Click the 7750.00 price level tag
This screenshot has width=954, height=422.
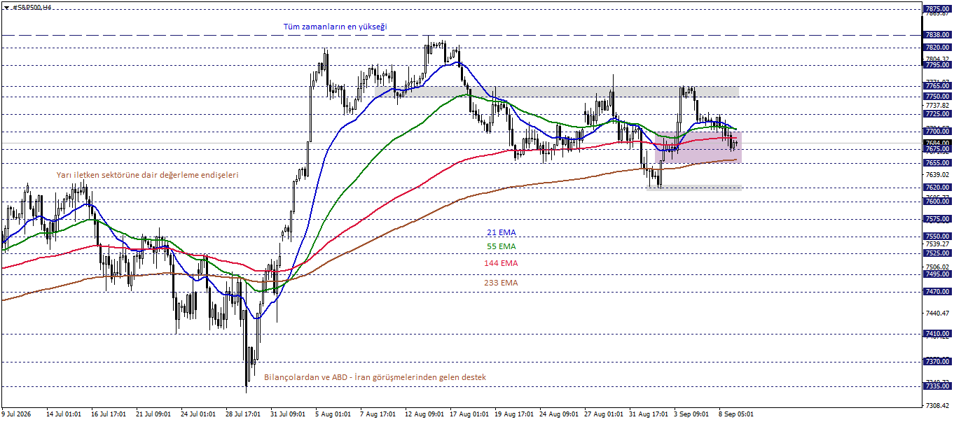click(x=937, y=97)
